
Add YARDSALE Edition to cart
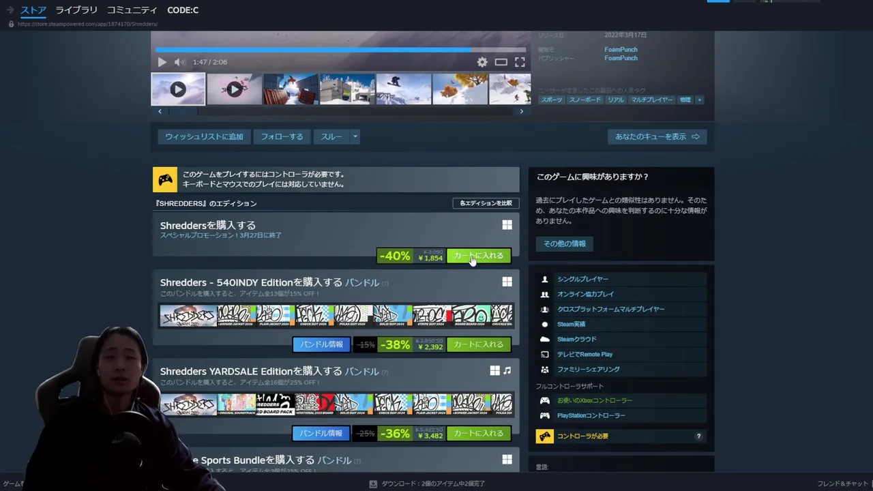[478, 433]
